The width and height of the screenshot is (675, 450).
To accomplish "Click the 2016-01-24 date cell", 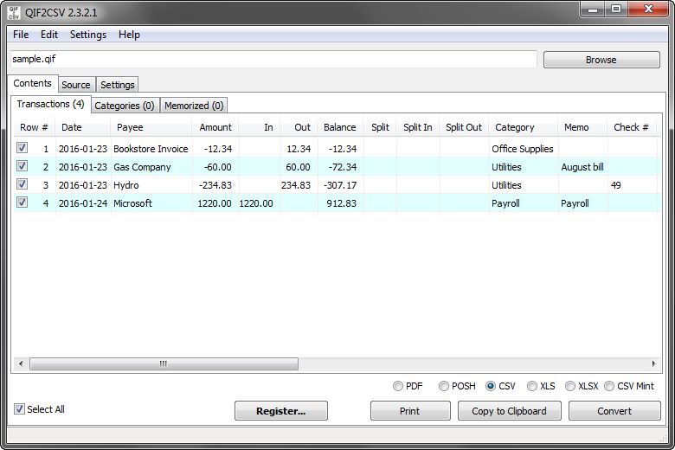I will (x=83, y=203).
